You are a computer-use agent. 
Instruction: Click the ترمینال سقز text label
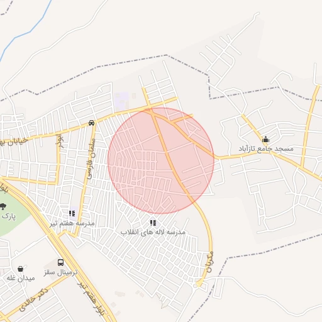(61, 272)
